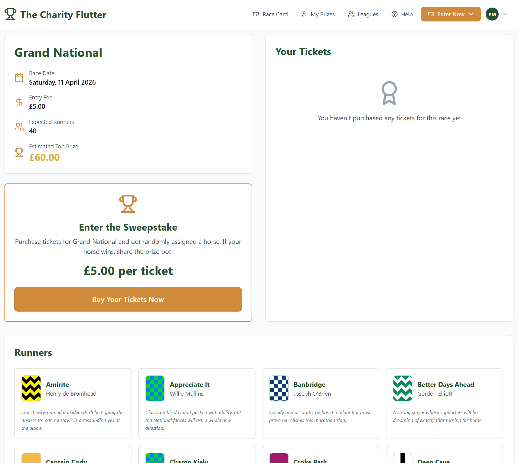Click the Buy Your Tickets Now button
This screenshot has height=463, width=518.
click(128, 299)
